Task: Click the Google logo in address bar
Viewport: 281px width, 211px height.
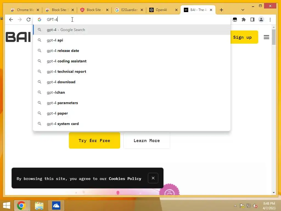Action: [x=40, y=20]
